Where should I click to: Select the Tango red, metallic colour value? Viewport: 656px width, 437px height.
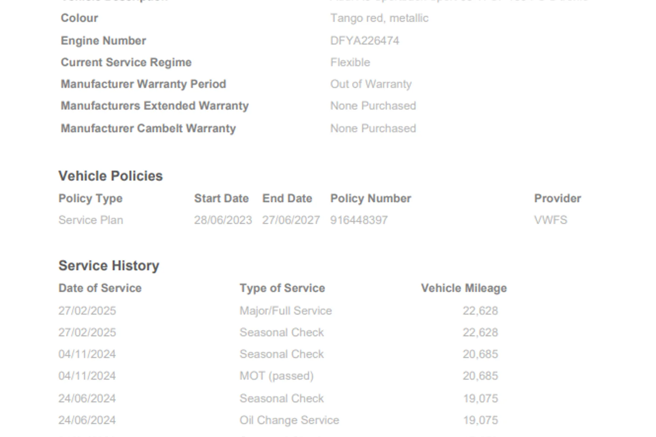pyautogui.click(x=379, y=18)
